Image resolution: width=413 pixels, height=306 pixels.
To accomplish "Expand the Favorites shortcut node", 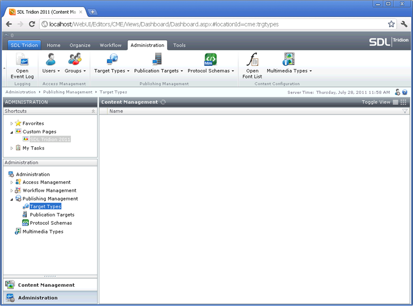I will pos(12,124).
